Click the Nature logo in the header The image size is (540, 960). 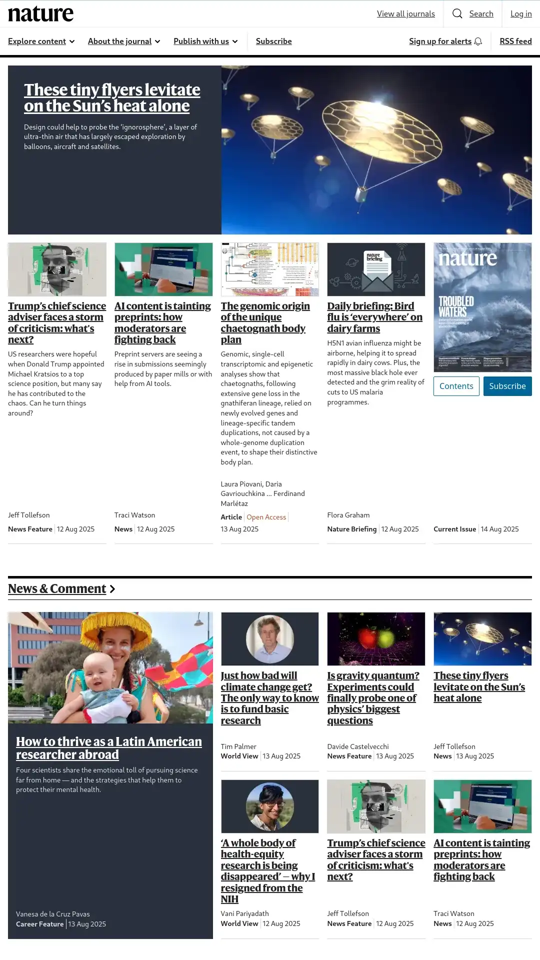coord(40,14)
